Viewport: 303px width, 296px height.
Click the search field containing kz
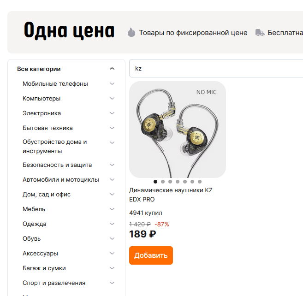pos(216,68)
